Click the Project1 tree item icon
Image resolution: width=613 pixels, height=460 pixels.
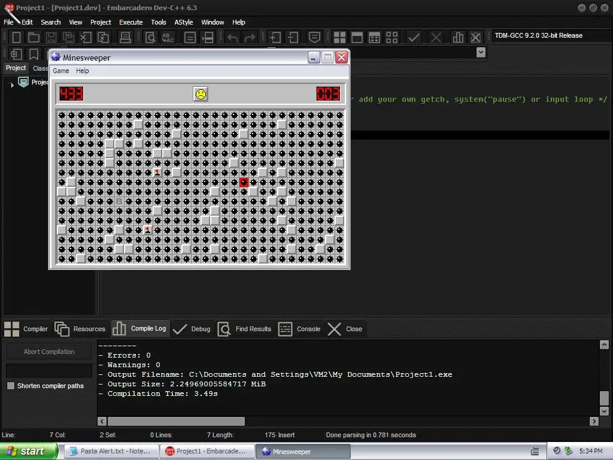click(23, 81)
